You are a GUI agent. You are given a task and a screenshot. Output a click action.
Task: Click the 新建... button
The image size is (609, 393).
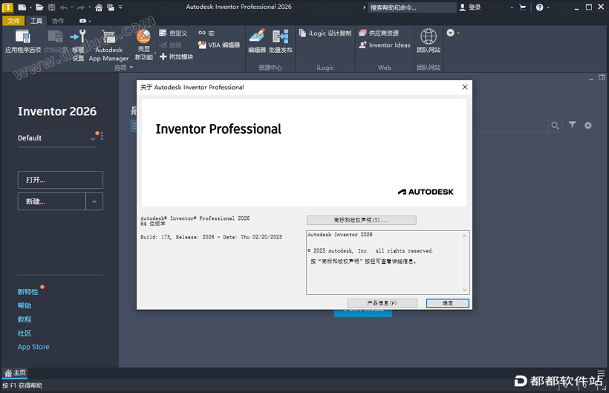tap(52, 201)
